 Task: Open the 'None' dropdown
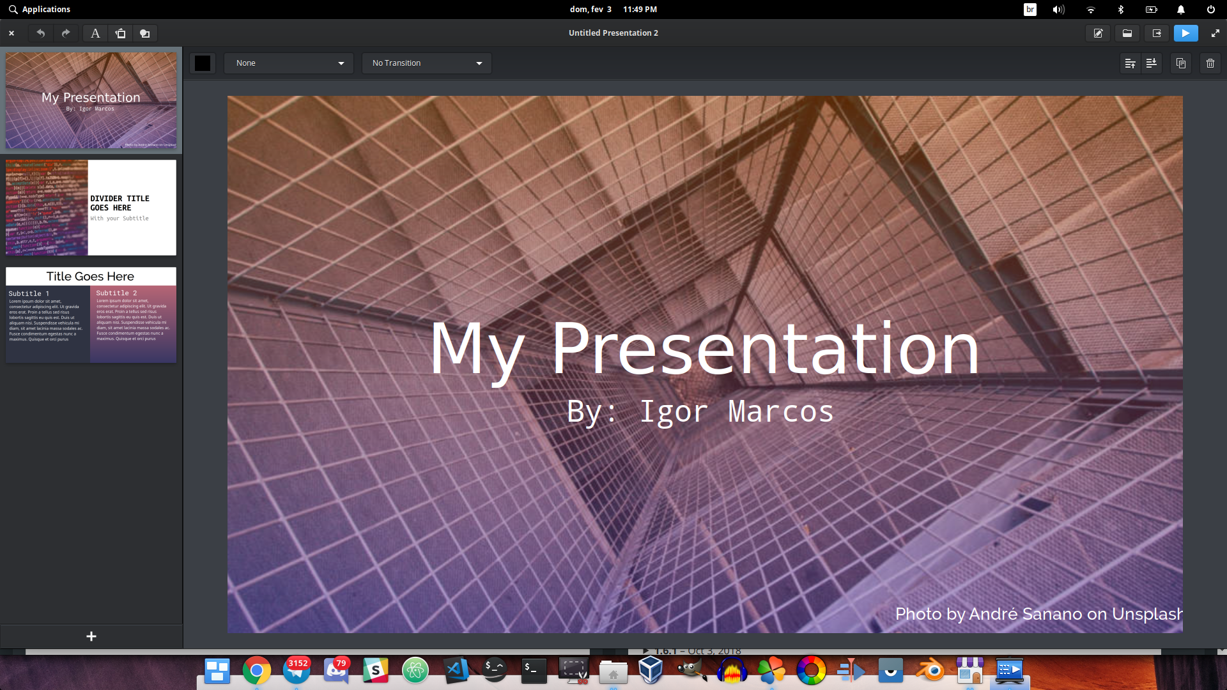[289, 63]
